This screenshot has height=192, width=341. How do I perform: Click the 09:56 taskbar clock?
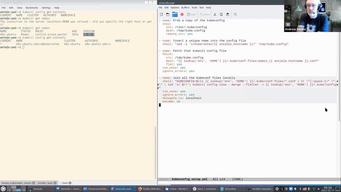(328, 189)
